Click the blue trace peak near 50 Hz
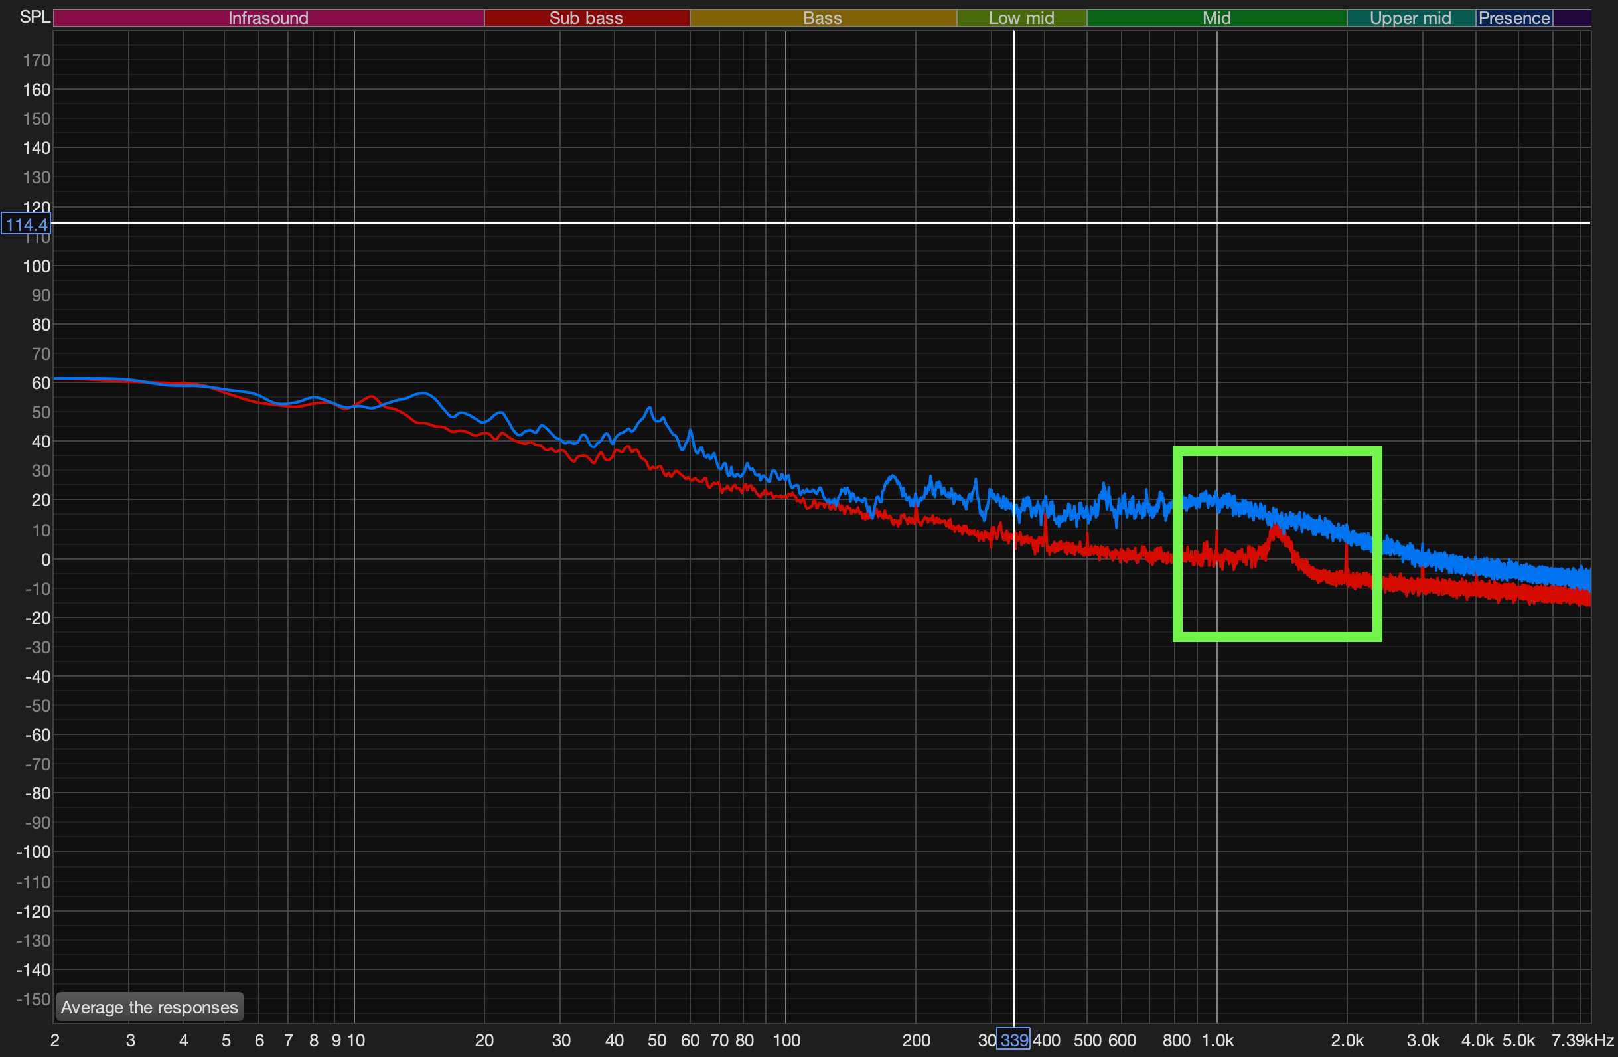The image size is (1618, 1057). pos(649,409)
